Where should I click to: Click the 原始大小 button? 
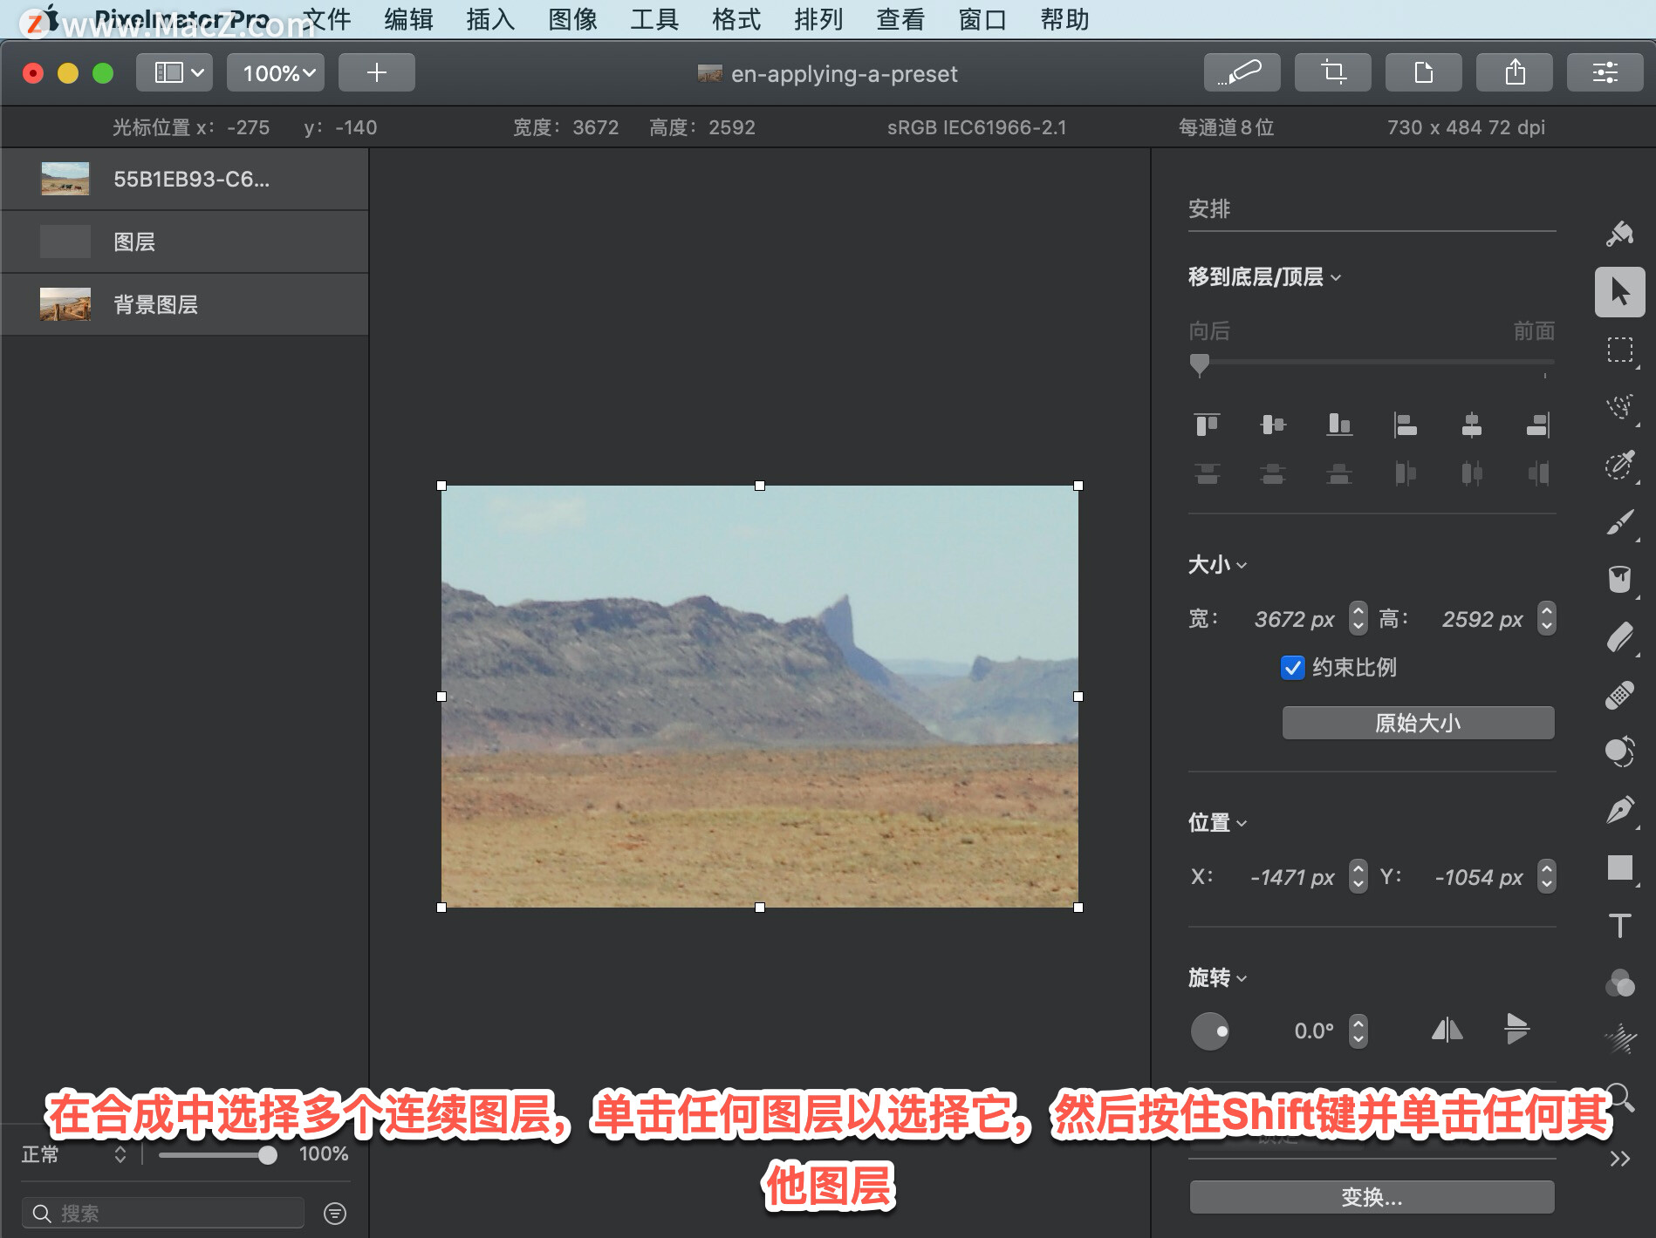click(x=1418, y=723)
